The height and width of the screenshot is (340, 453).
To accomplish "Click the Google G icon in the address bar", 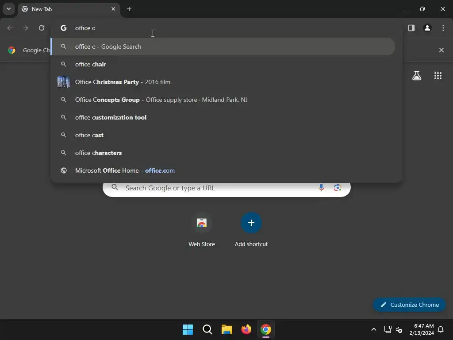I will coord(64,28).
